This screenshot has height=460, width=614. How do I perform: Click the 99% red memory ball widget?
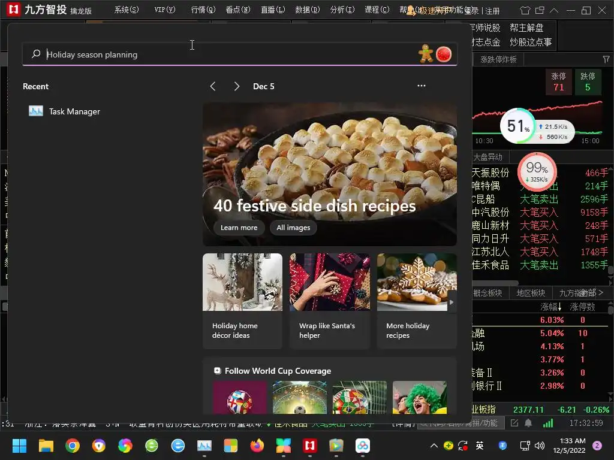click(537, 172)
